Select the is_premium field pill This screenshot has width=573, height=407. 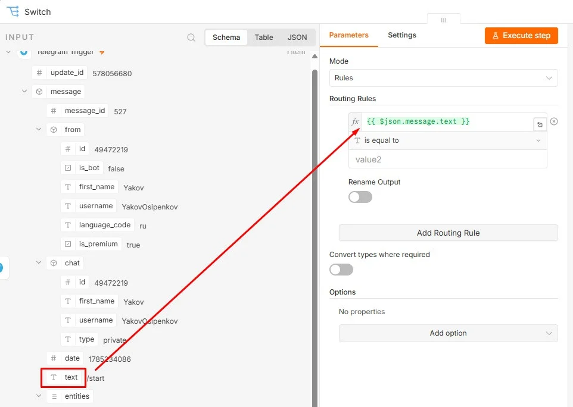(91, 244)
